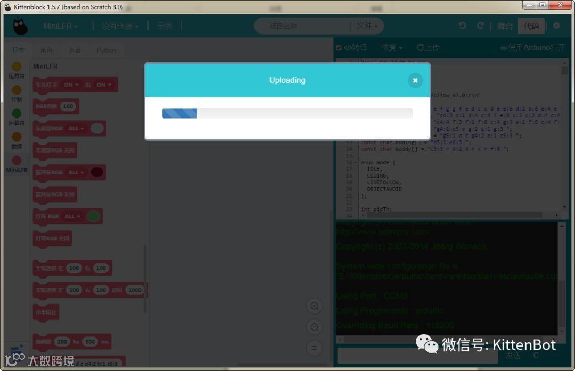Click the 1000 delay value in wheel speed block
Image resolution: width=575 pixels, height=371 pixels.
click(x=135, y=290)
